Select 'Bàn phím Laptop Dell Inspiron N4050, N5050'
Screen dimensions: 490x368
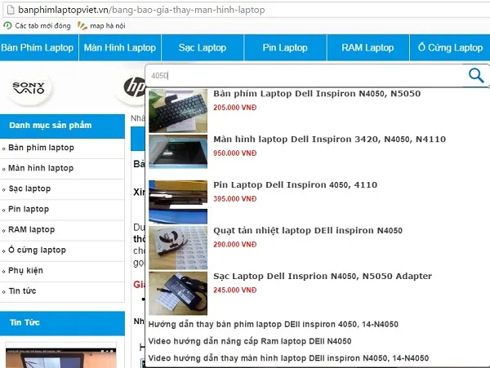click(317, 94)
